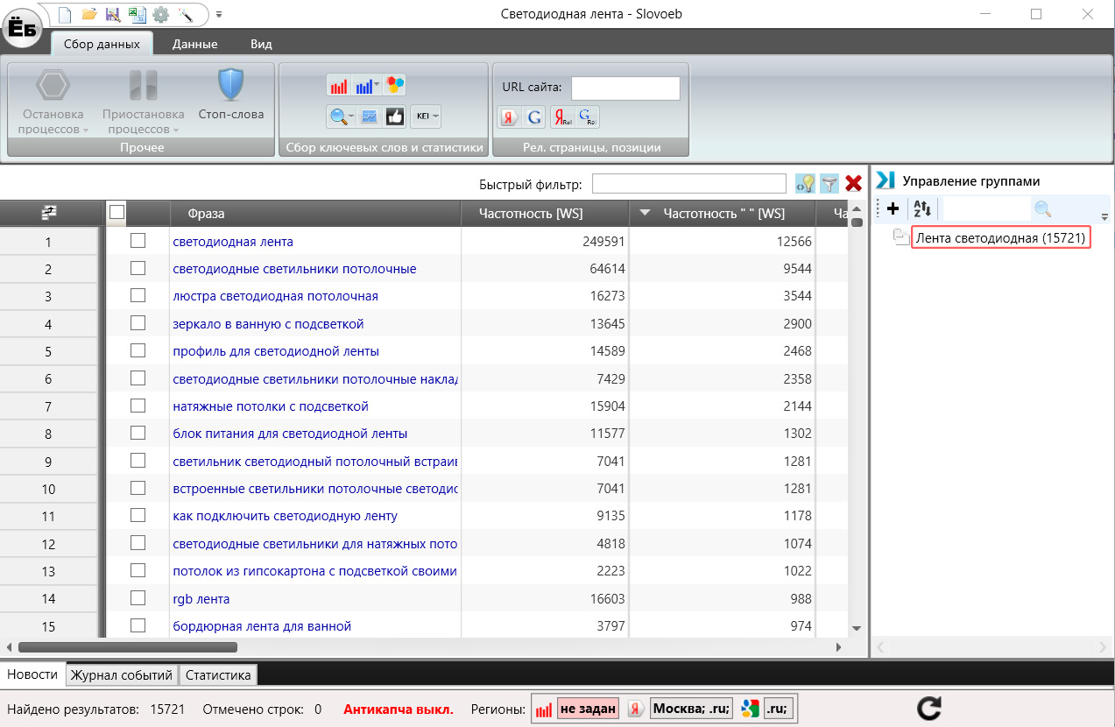Viewport: 1115px width, 727px height.
Task: Click the refresh arrow icon in the status bar
Action: point(928,708)
